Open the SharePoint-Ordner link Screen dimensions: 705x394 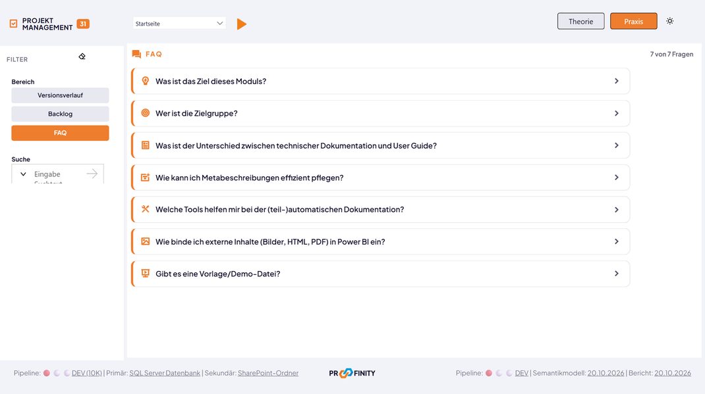point(268,374)
